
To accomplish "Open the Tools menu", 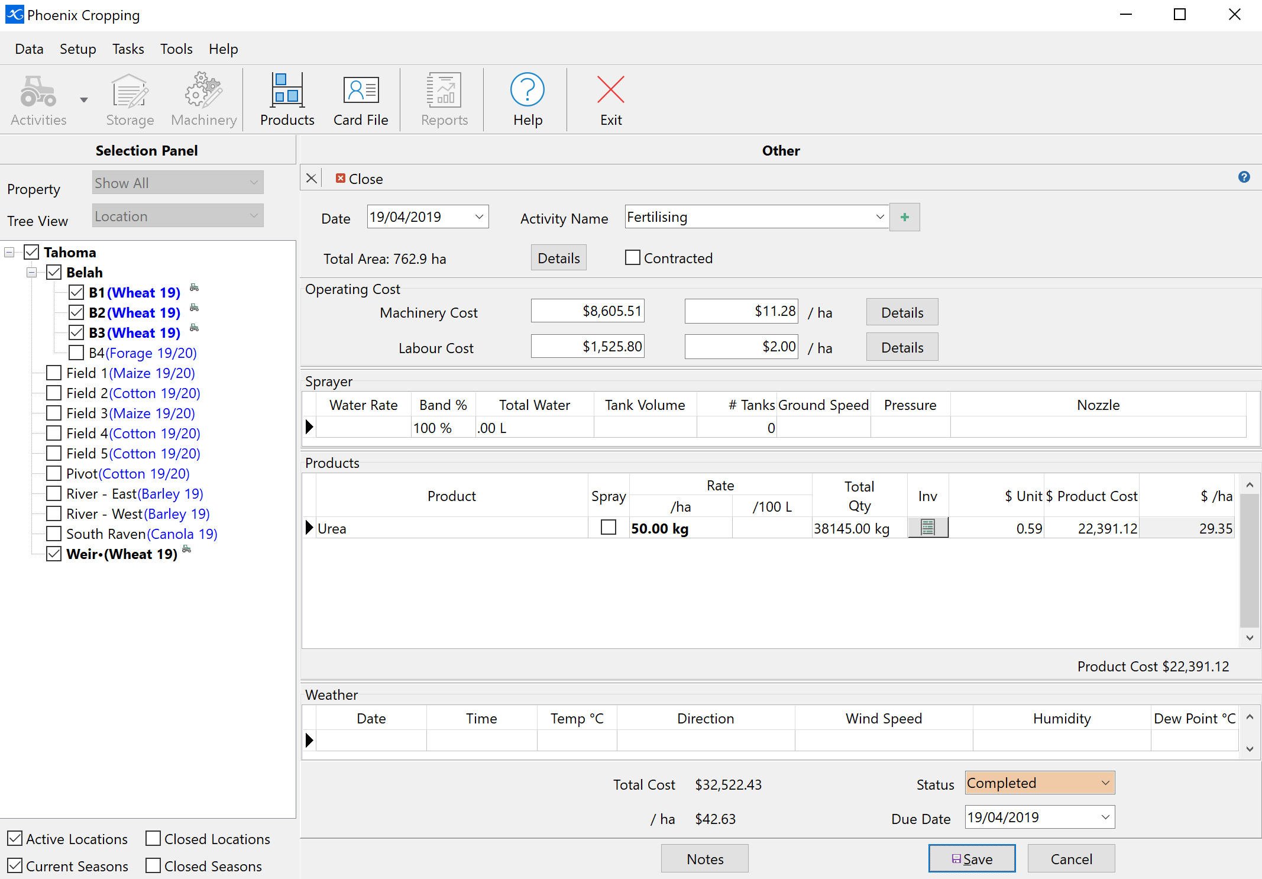I will pos(176,49).
